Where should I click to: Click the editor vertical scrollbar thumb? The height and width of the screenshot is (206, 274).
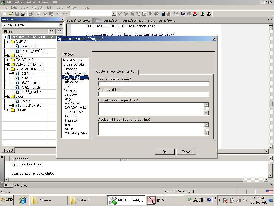point(271,104)
